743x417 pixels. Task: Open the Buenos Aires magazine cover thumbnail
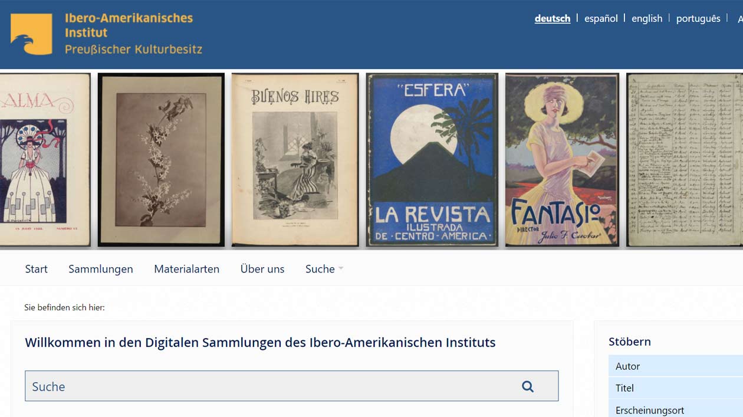295,159
